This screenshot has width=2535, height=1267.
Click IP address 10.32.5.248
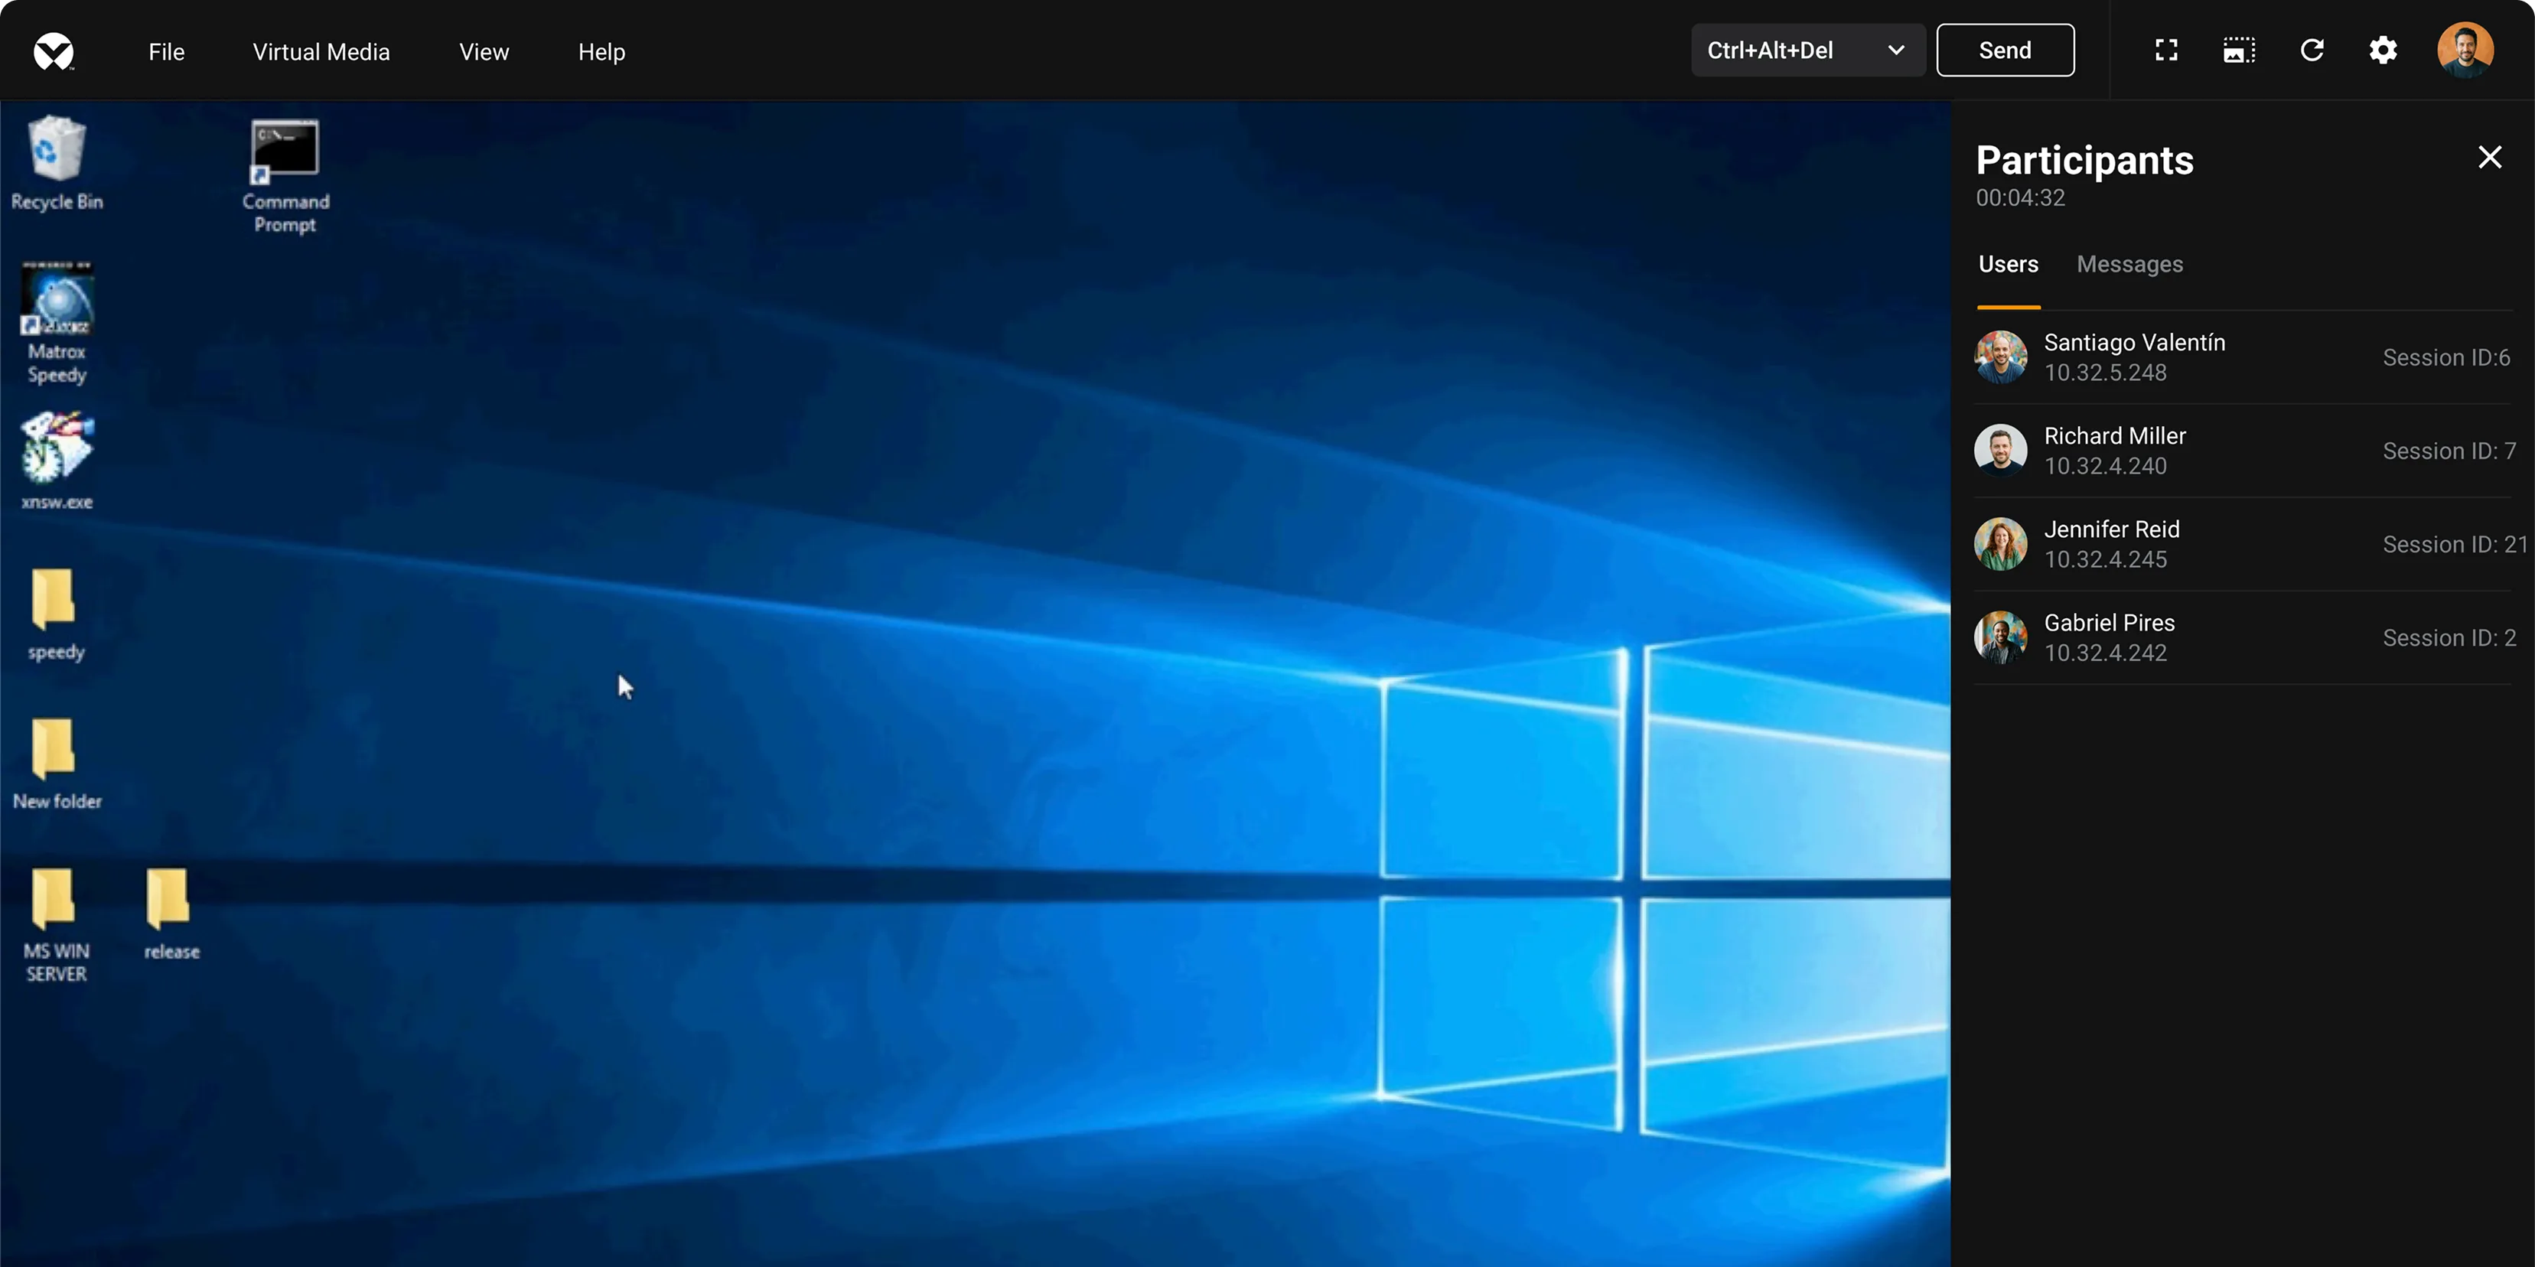click(2105, 373)
